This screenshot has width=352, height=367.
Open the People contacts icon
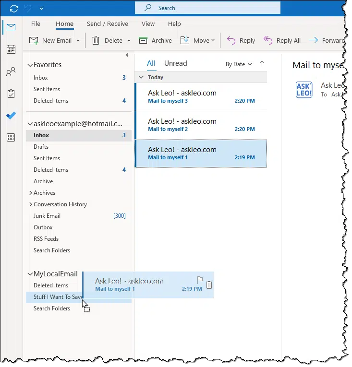point(11,71)
